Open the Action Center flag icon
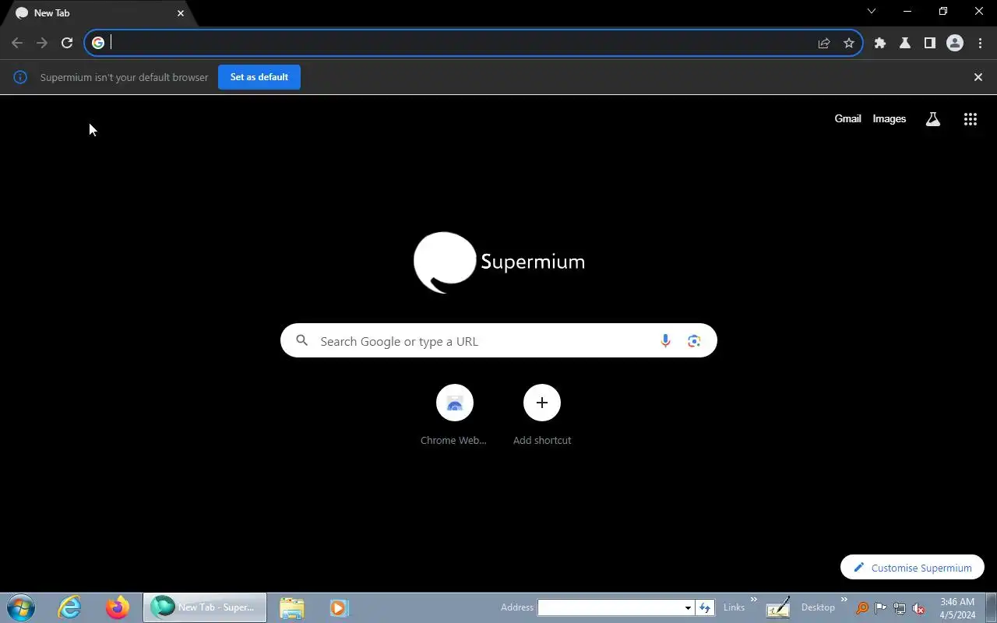 [x=881, y=608]
